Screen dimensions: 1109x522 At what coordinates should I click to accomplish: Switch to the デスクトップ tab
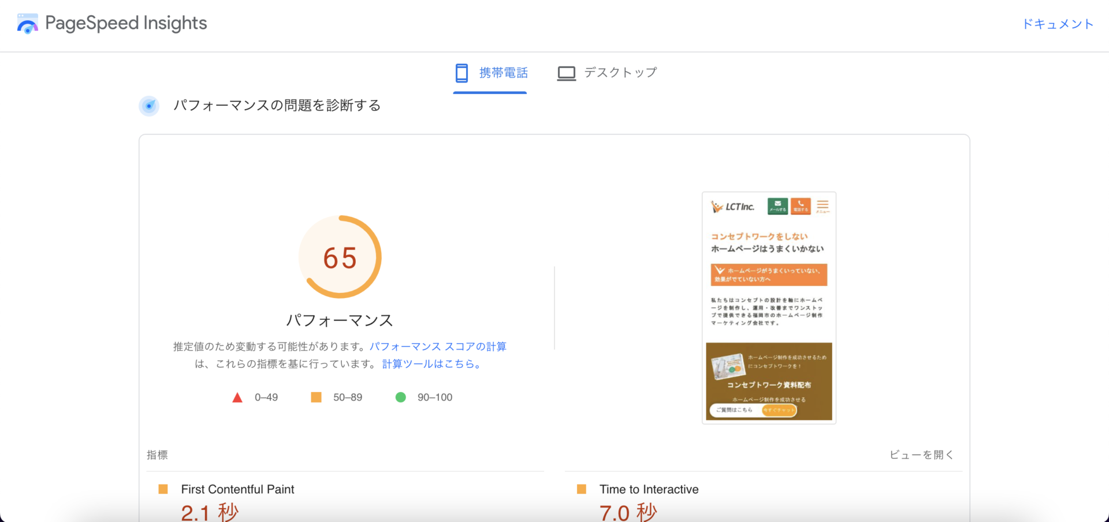coord(607,73)
